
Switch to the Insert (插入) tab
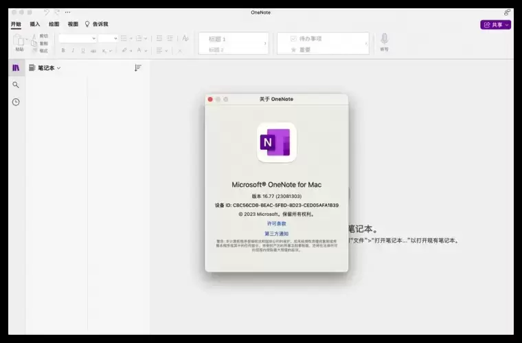pos(34,24)
